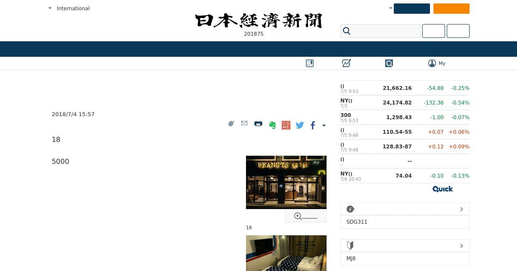The height and width of the screenshot is (271, 517).
Task: Share article on Twitter bird icon
Action: click(300, 125)
